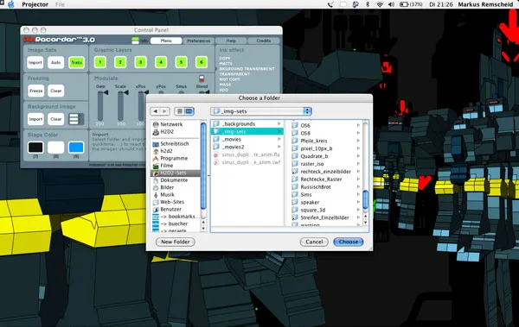Image resolution: width=519 pixels, height=327 pixels.
Task: Toggle the Trails button in Image Sets
Action: [x=76, y=62]
